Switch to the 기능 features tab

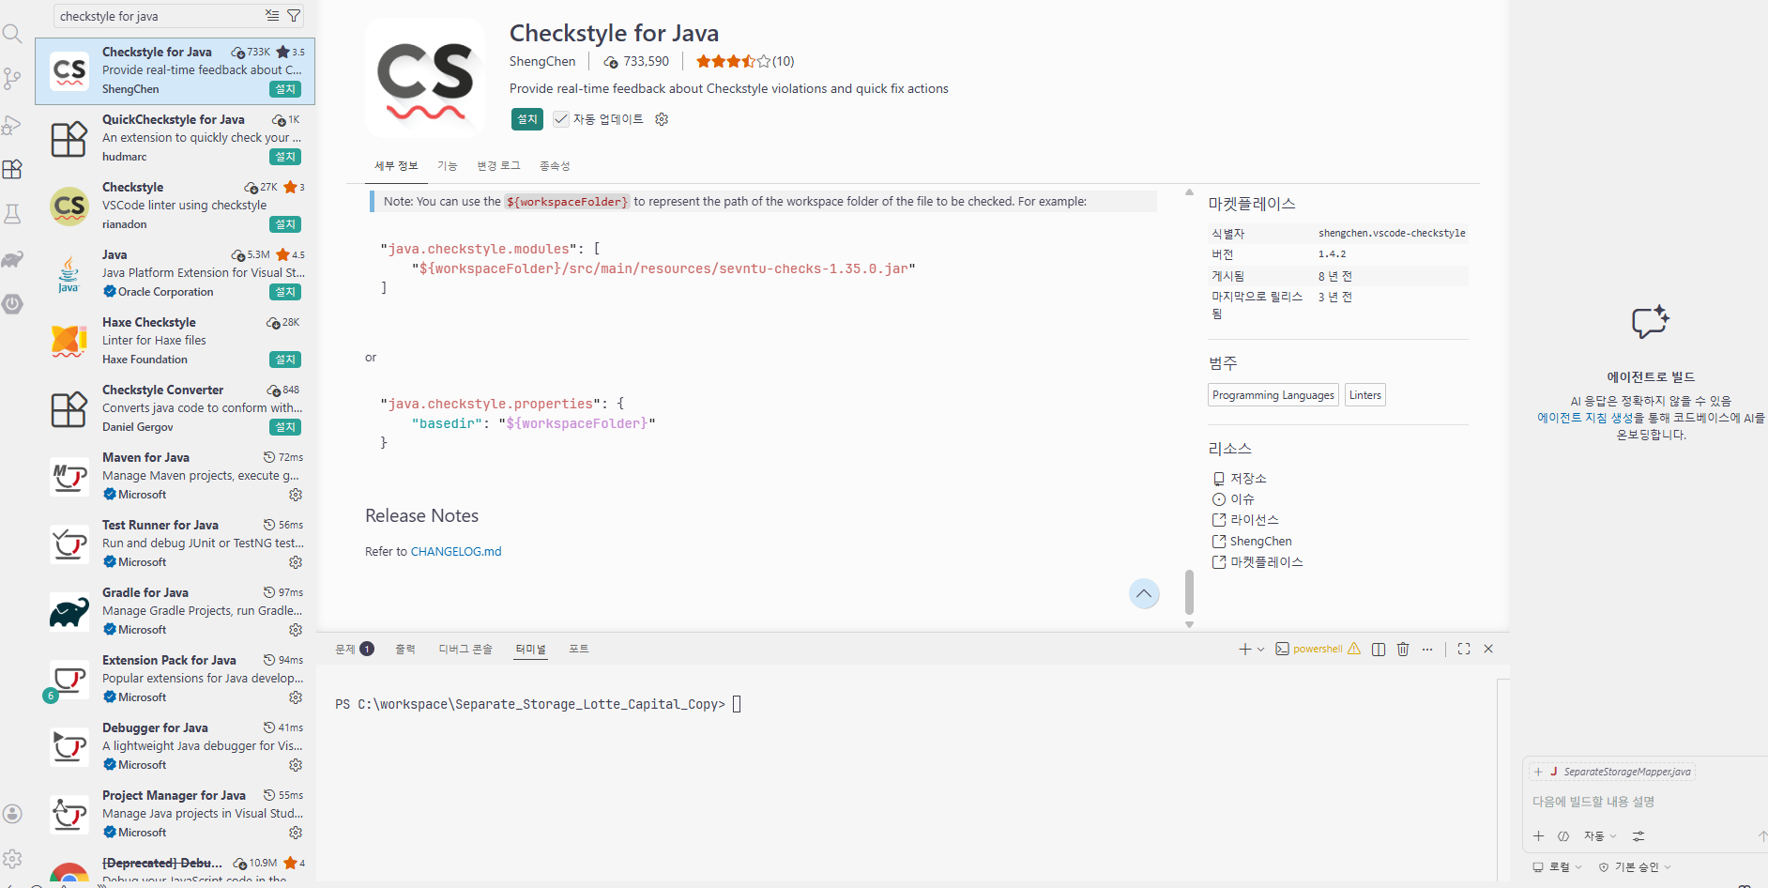pyautogui.click(x=447, y=166)
